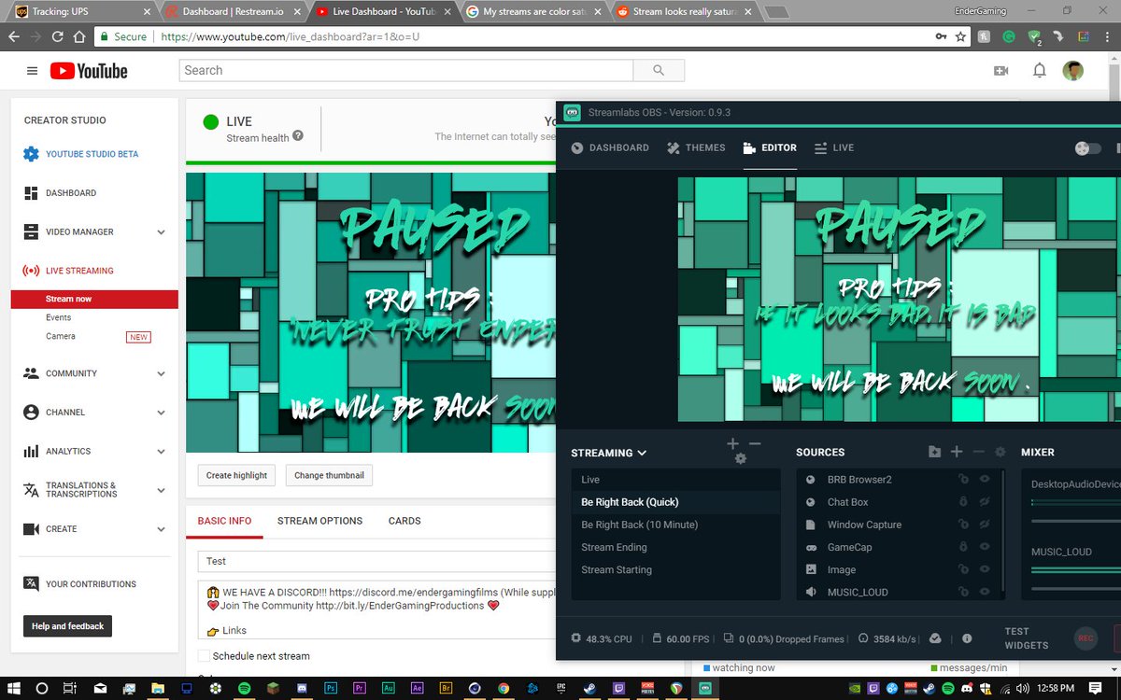The image size is (1121, 700).
Task: Open the Streaming scene collection dropdown
Action: coord(609,453)
